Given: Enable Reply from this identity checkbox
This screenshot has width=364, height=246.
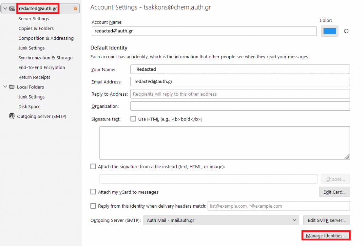Looking at the screenshot, I should 93,206.
